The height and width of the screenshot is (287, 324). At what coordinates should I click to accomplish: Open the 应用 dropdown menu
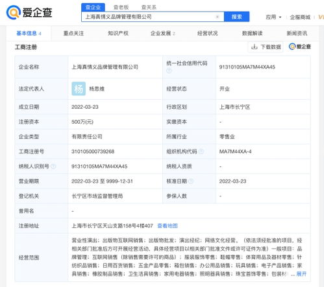pos(273,17)
